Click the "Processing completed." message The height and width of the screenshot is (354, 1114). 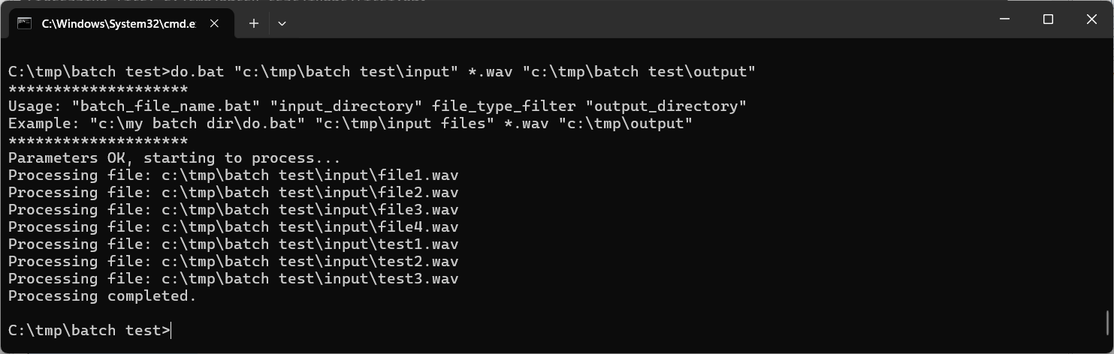pos(102,296)
